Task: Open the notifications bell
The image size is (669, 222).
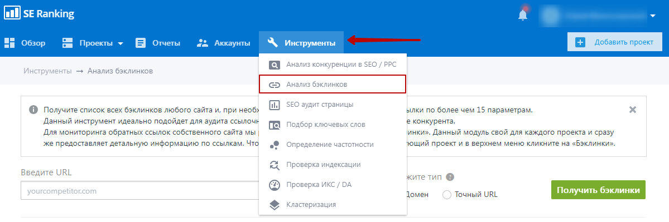Action: pos(523,15)
